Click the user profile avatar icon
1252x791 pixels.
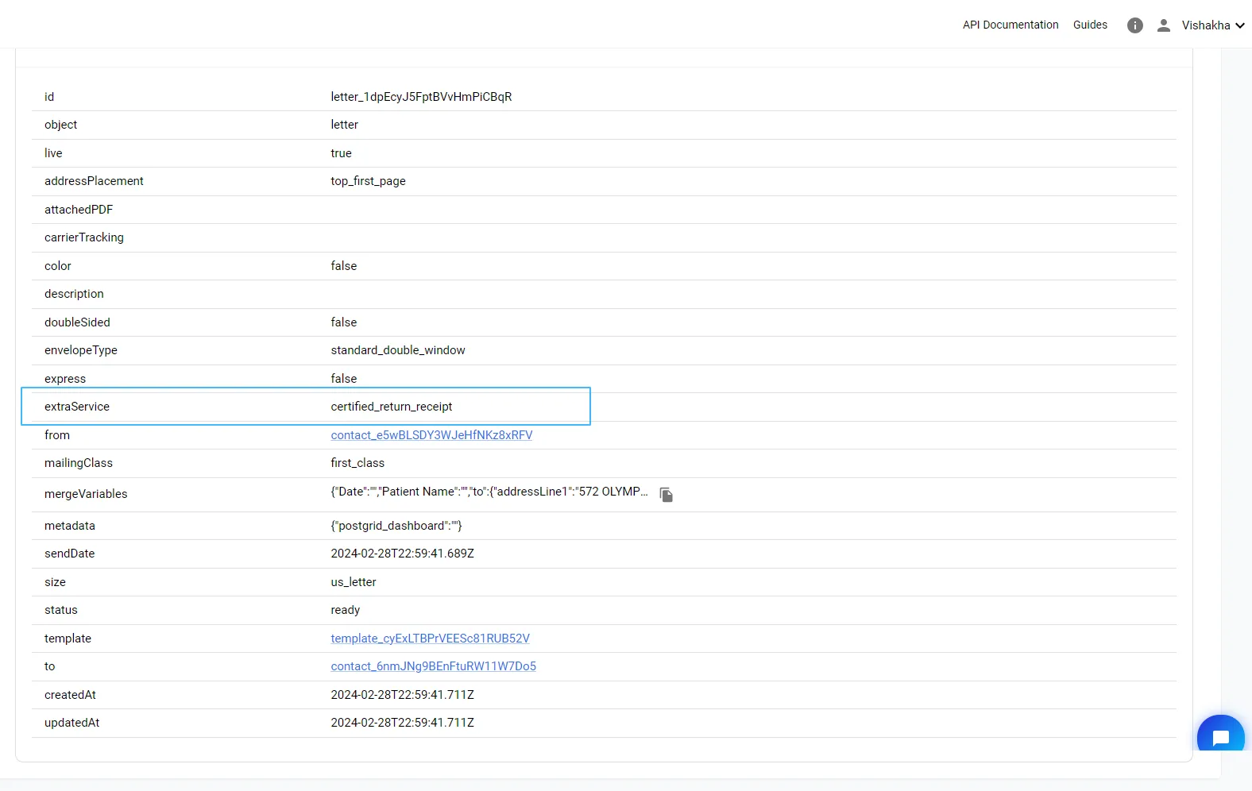(x=1164, y=25)
